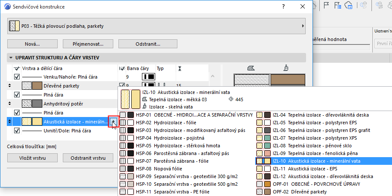Toggle the Venku/Nahoře: Plná čára checkbox
Viewport: 392px width, 196px height.
pos(17,77)
